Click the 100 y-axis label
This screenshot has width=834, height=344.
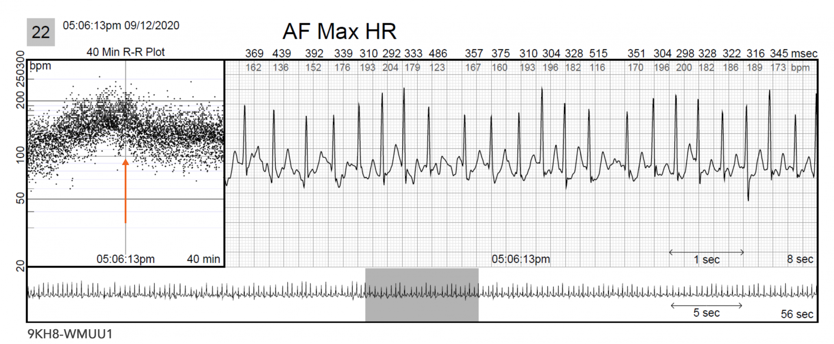pos(20,155)
